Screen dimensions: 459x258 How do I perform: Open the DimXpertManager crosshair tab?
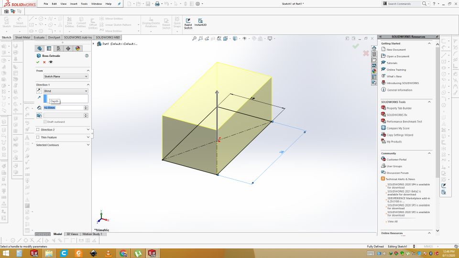pos(68,49)
